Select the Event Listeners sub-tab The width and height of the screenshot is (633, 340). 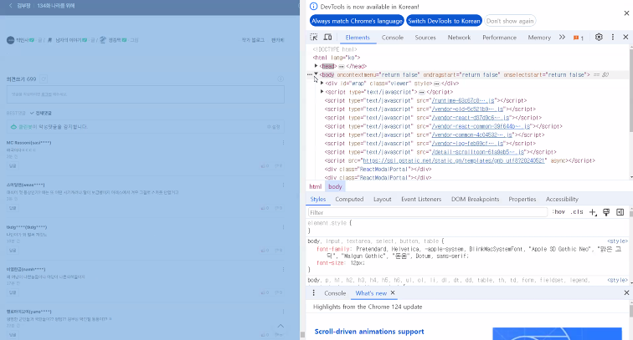pyautogui.click(x=421, y=199)
